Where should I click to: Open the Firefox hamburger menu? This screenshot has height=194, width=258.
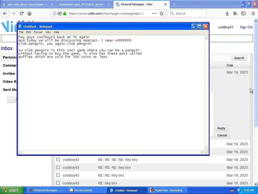click(x=253, y=14)
